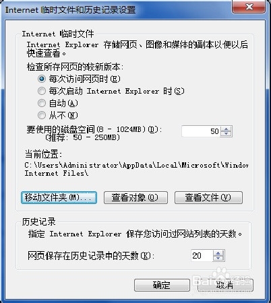Increase disk space with the up arrow
Screen dimensions: 271x303
226,129
